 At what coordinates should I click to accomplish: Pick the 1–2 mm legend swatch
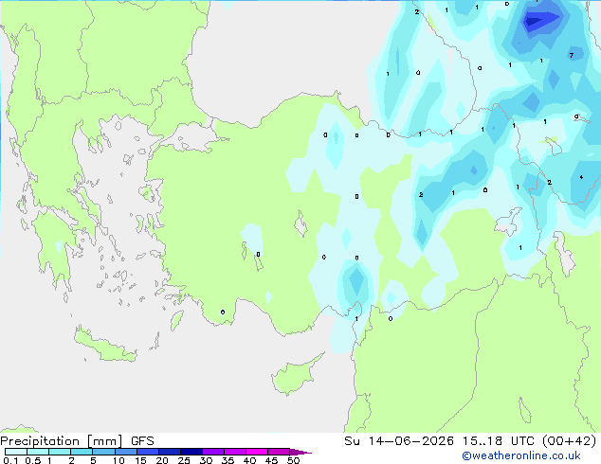(60, 452)
